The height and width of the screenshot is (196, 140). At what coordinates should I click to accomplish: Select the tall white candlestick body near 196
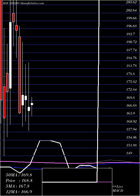(x=10, y=55)
